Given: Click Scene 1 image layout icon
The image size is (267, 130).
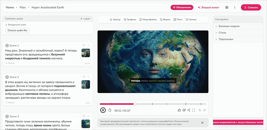Looking at the screenshot, I should [84, 45].
